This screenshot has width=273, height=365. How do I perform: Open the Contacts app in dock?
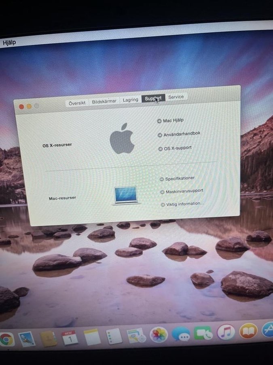click(49, 339)
